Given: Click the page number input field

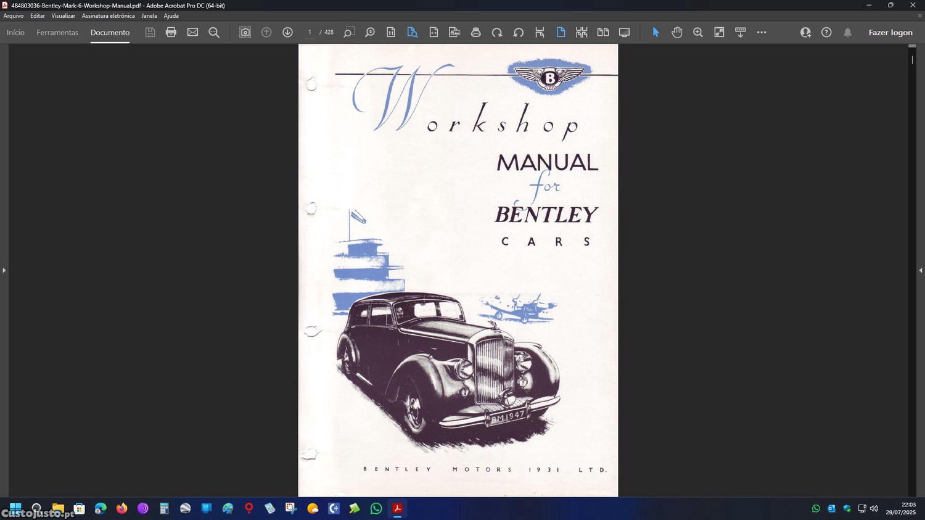Looking at the screenshot, I should (x=310, y=32).
